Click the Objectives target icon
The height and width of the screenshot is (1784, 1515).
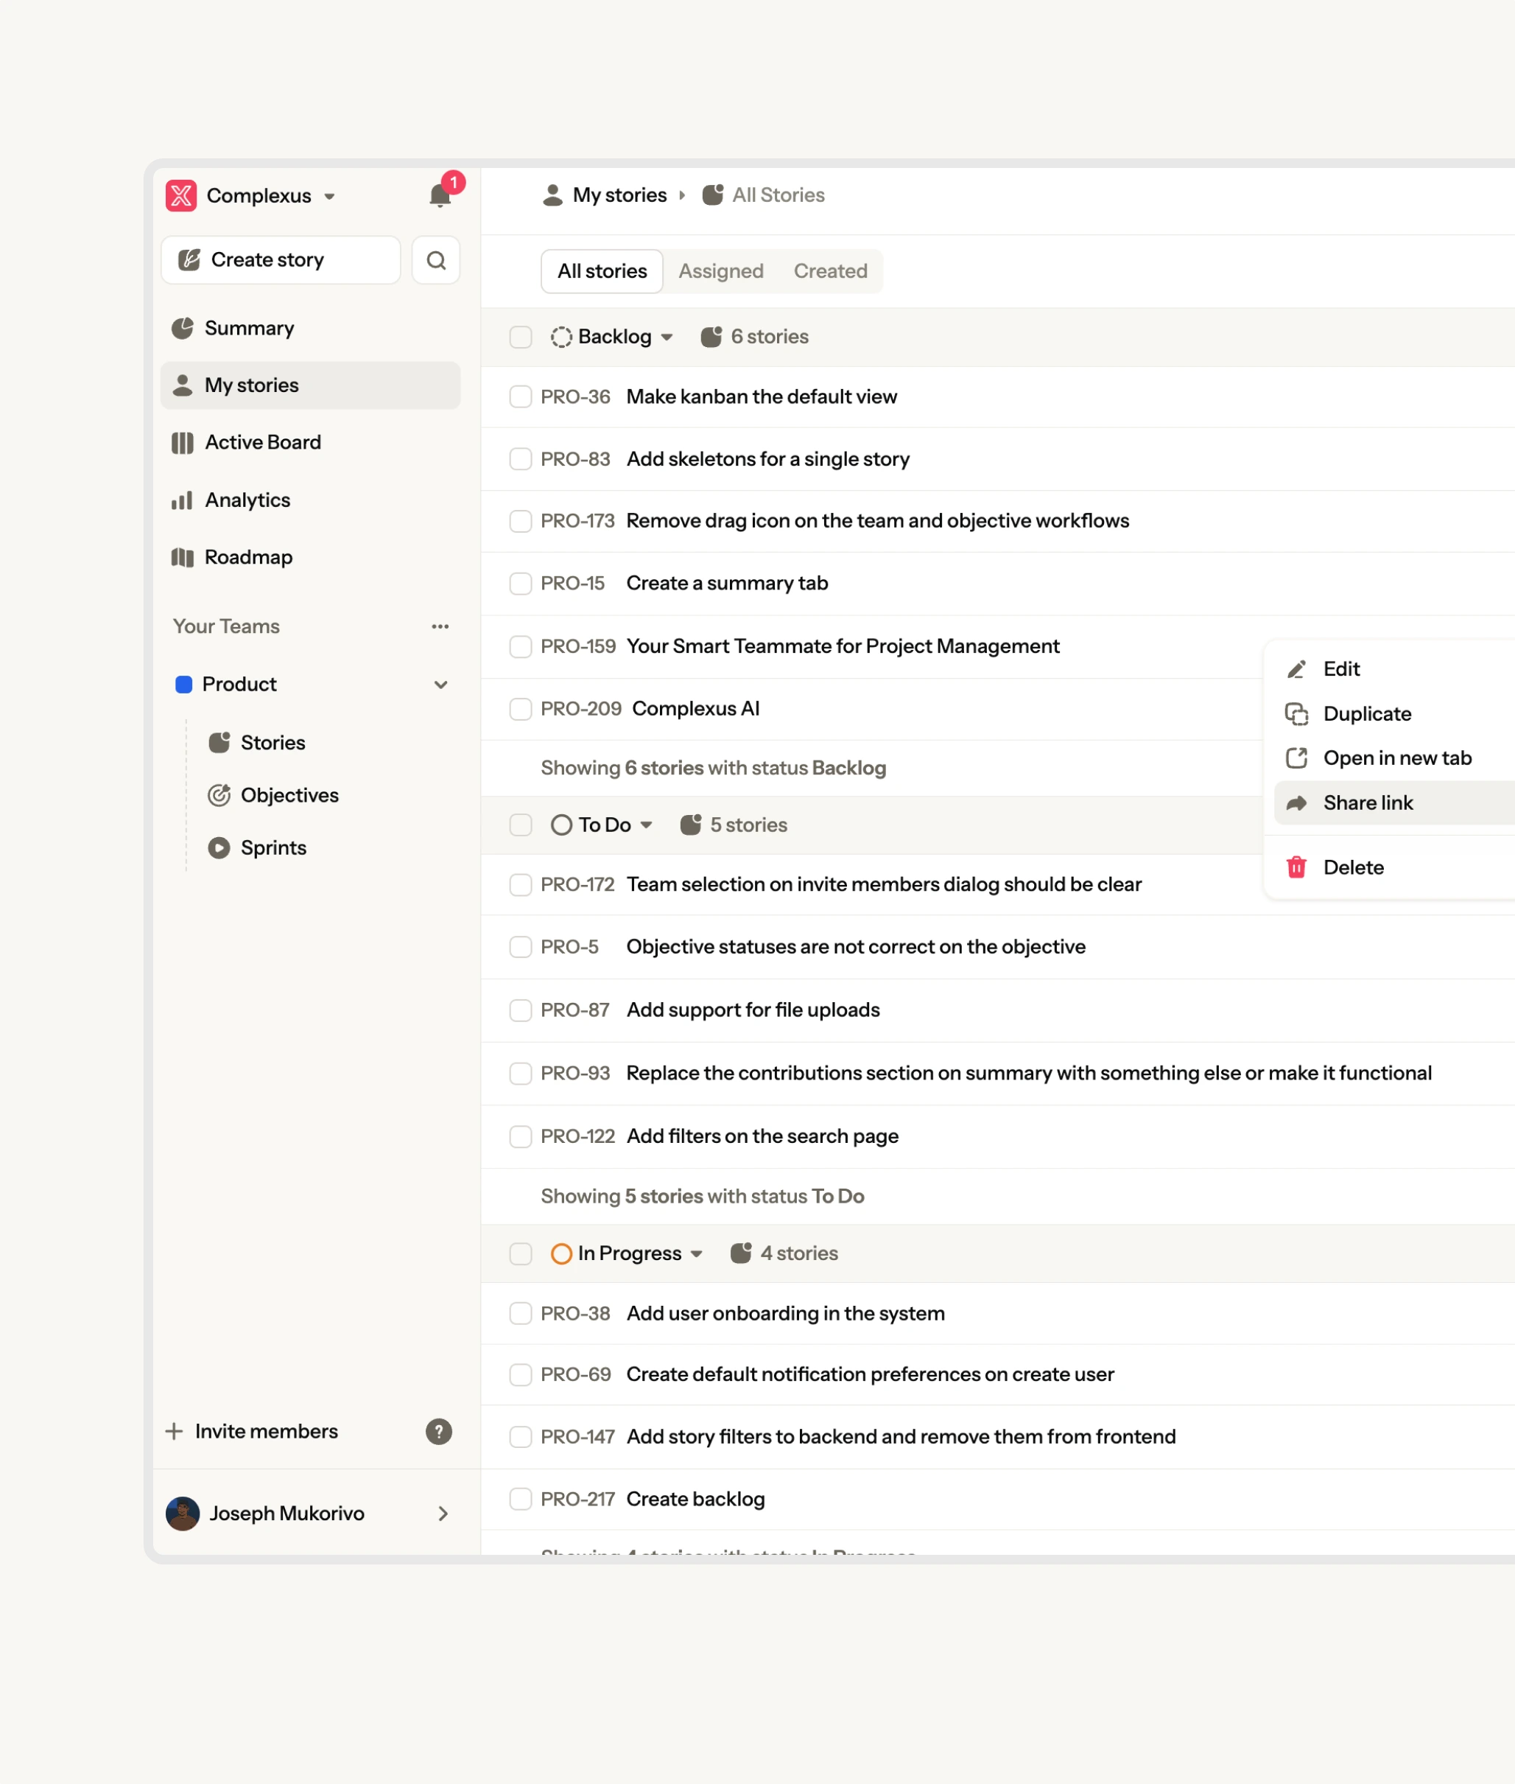tap(219, 795)
